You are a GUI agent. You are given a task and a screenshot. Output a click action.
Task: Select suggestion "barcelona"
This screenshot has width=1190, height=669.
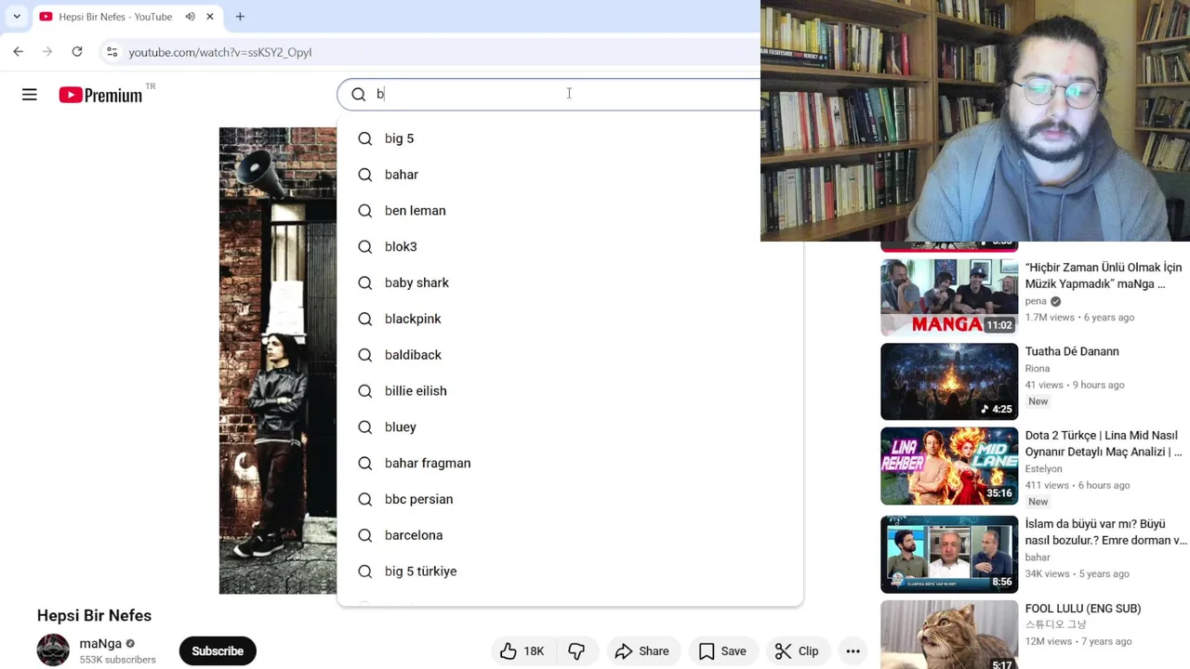tap(570, 535)
